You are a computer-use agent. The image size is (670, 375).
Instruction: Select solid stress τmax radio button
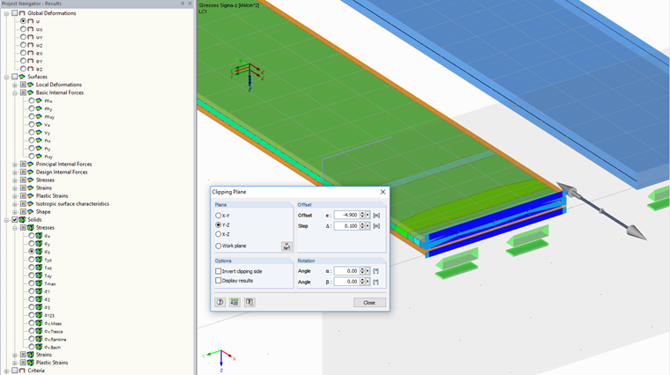[x=32, y=283]
